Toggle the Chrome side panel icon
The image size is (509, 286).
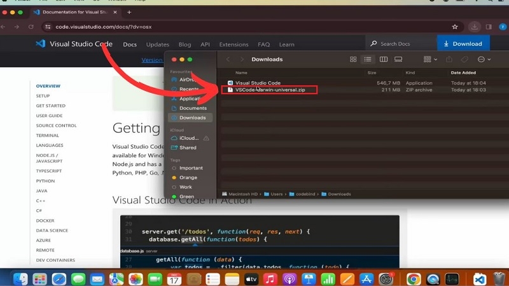(x=489, y=27)
